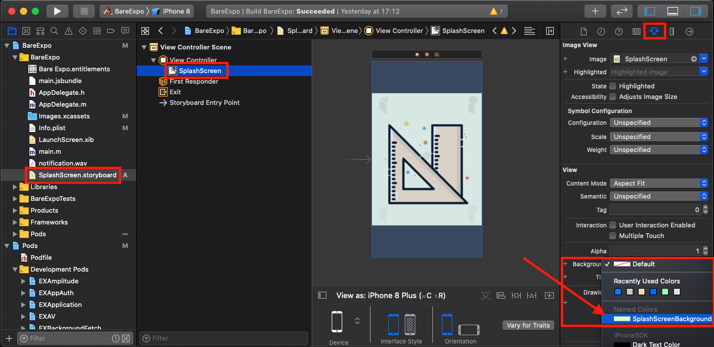Select the light interface style phone
This screenshot has height=347, width=714.
pyautogui.click(x=394, y=325)
